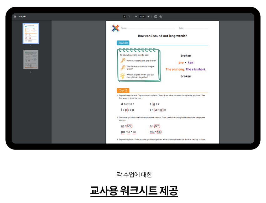Click the zoom in plus icon
Viewport: 266px width, 203px height.
pyautogui.click(x=148, y=17)
